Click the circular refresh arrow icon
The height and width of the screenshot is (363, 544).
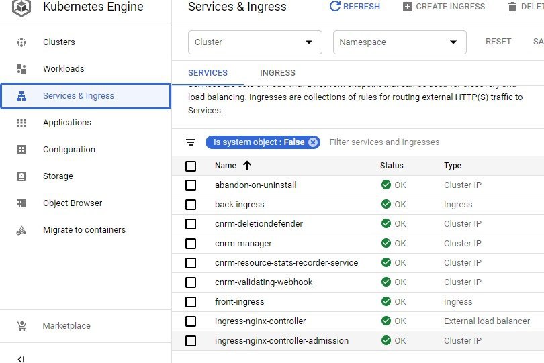point(335,6)
